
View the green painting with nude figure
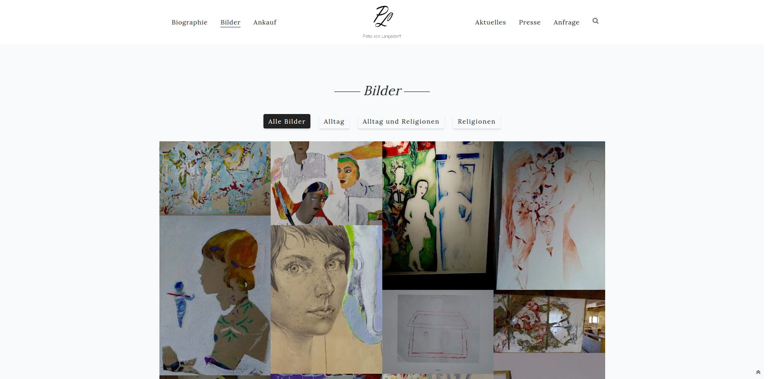point(438,215)
